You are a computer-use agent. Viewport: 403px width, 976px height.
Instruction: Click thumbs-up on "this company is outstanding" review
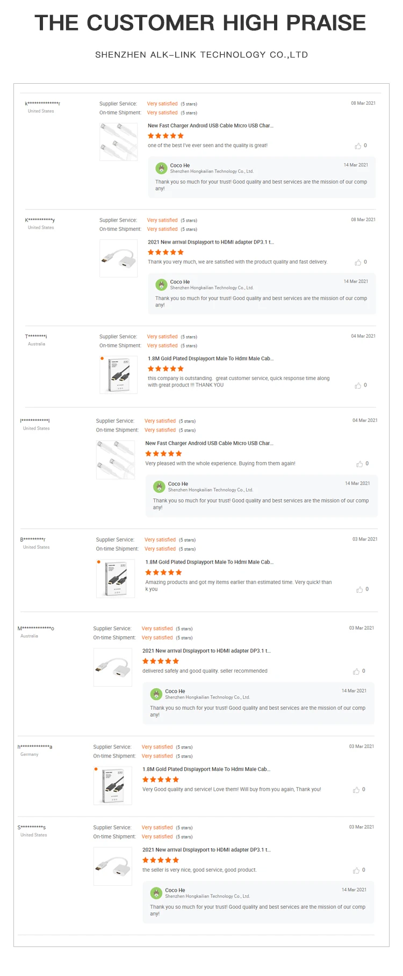[x=358, y=385]
